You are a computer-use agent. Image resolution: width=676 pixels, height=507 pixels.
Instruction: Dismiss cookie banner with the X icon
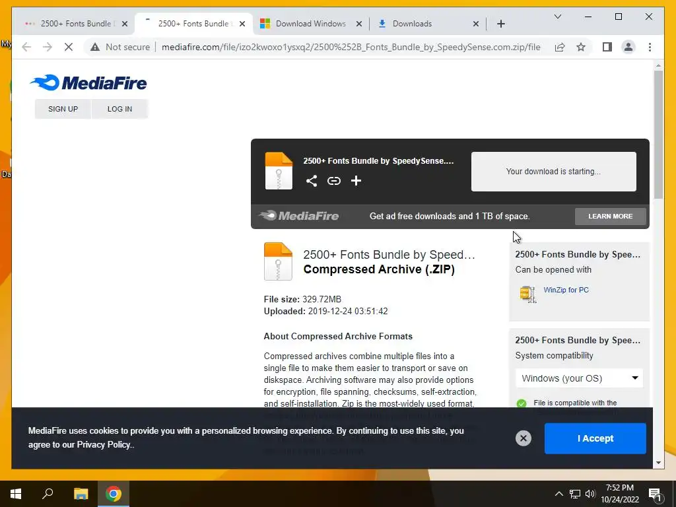click(523, 438)
